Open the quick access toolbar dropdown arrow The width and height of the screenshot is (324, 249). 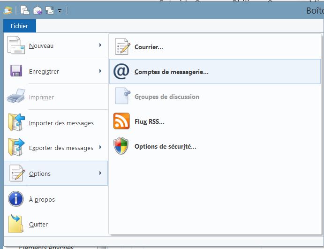pyautogui.click(x=60, y=11)
